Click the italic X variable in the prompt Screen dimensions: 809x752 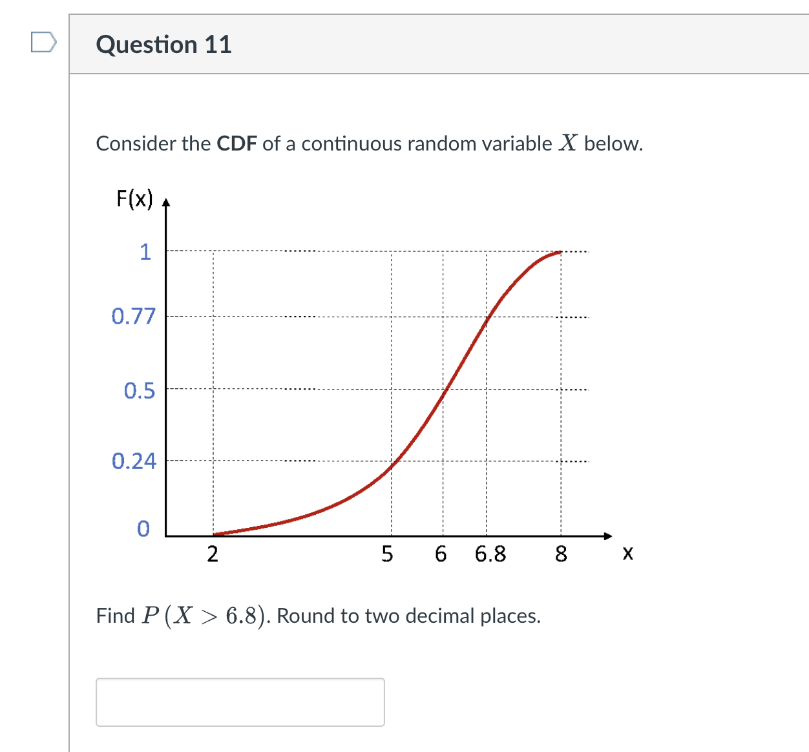pyautogui.click(x=568, y=143)
